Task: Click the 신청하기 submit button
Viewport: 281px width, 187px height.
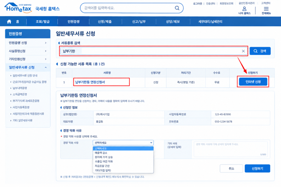Action: [x=257, y=168]
